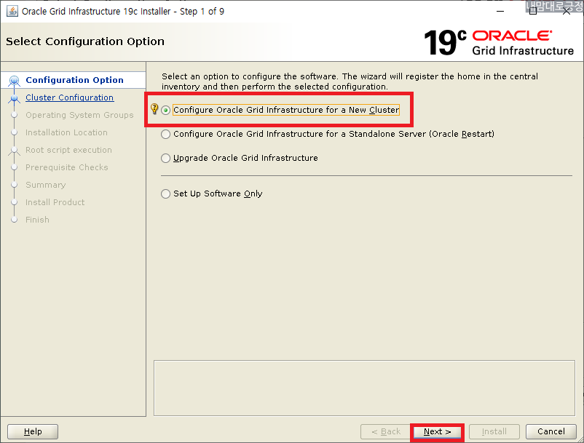Click Finish step in sidebar
Viewport: 584px width, 443px height.
point(37,220)
